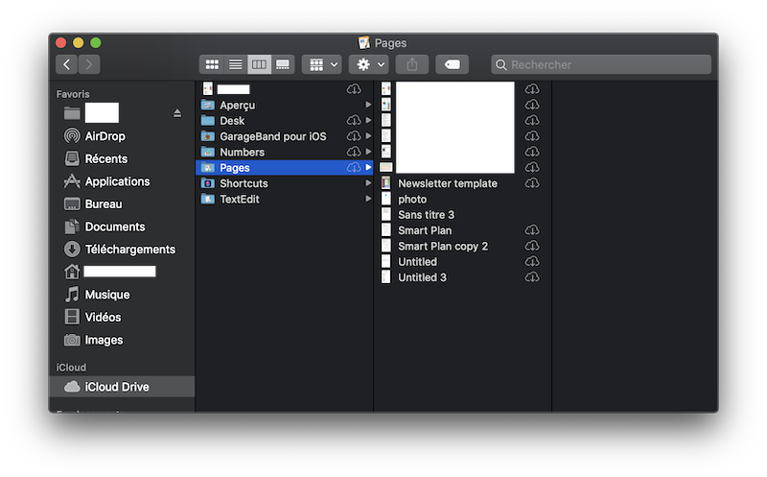Switch to gallery view in the toolbar

[x=282, y=64]
